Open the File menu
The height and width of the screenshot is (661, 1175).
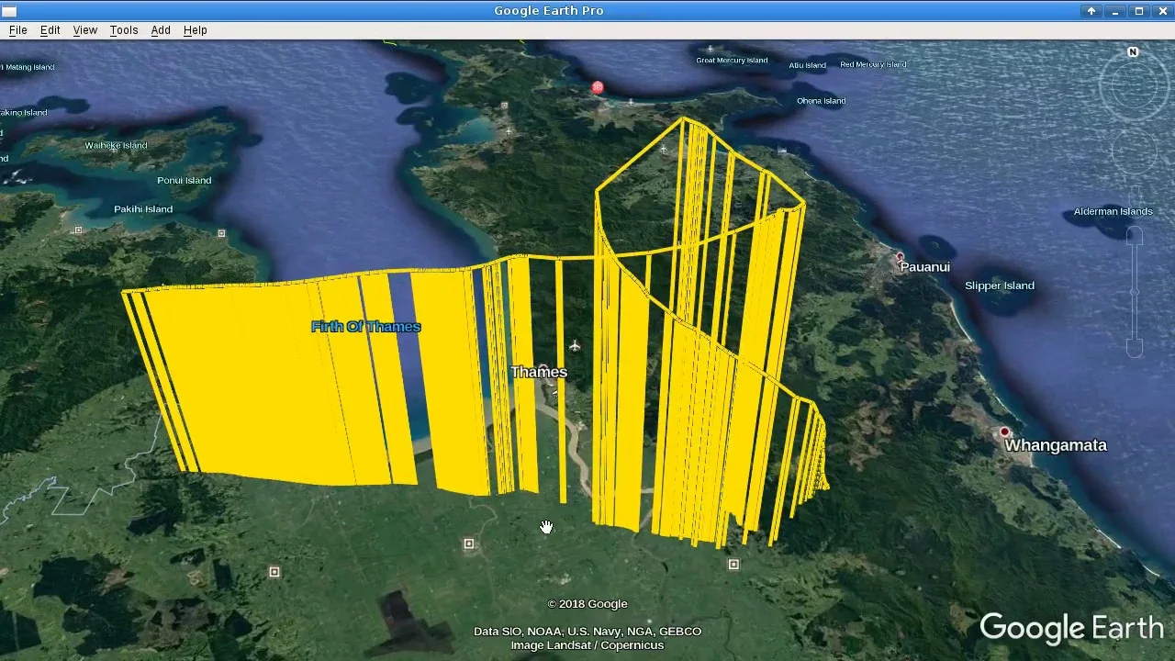pos(17,30)
